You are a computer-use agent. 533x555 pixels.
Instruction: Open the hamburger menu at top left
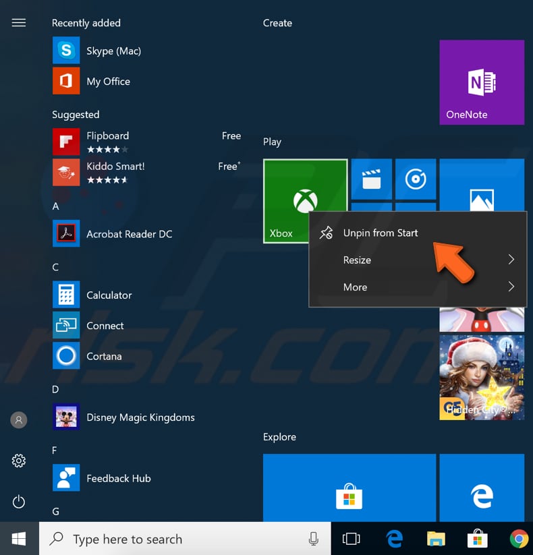(19, 23)
